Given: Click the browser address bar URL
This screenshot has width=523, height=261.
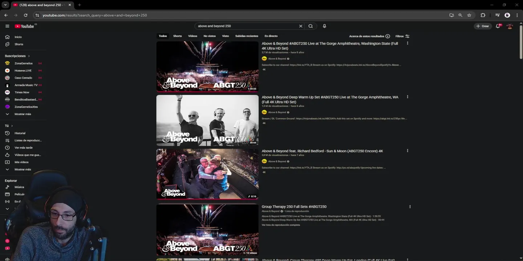Looking at the screenshot, I should click(95, 15).
